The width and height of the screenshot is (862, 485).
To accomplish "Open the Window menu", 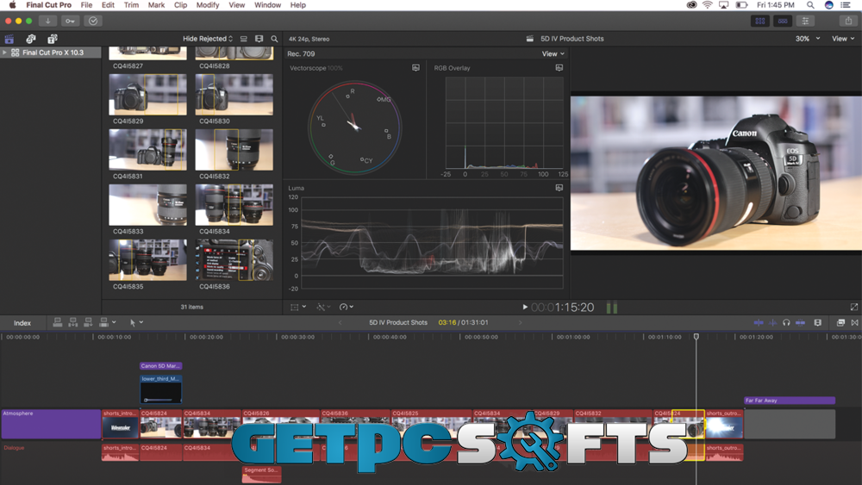I will coord(267,5).
